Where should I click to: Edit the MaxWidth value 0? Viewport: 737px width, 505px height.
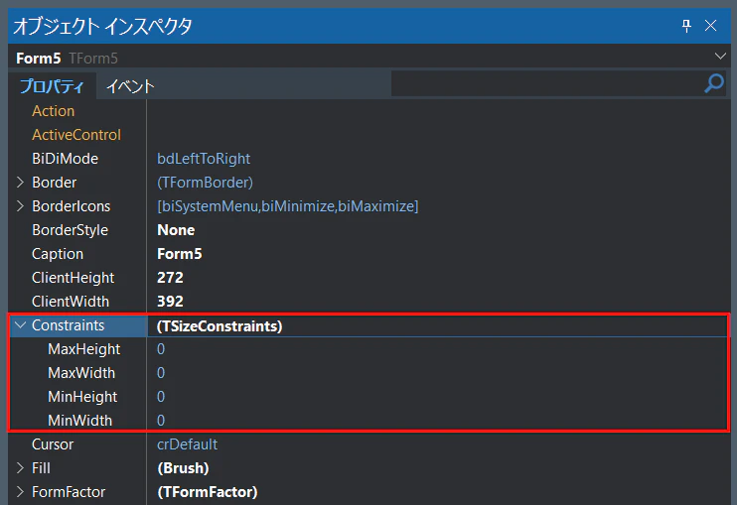point(161,373)
